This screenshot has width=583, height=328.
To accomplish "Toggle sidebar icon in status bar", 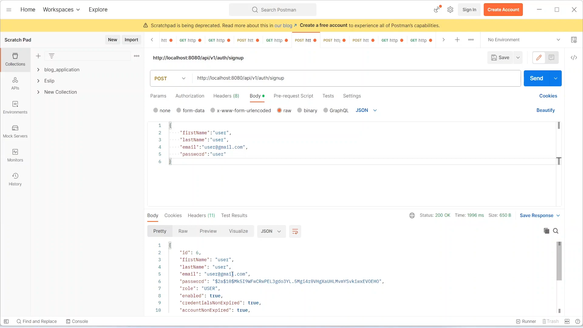I will [6, 321].
